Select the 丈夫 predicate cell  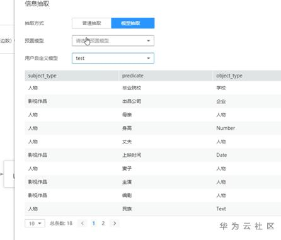click(127, 142)
